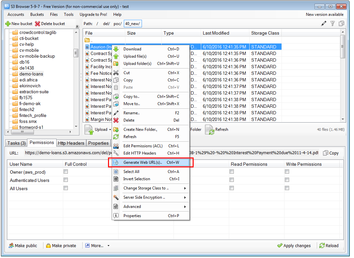354x258 pixels.
Task: Click the Reload icon at bottom right
Action: [322, 245]
